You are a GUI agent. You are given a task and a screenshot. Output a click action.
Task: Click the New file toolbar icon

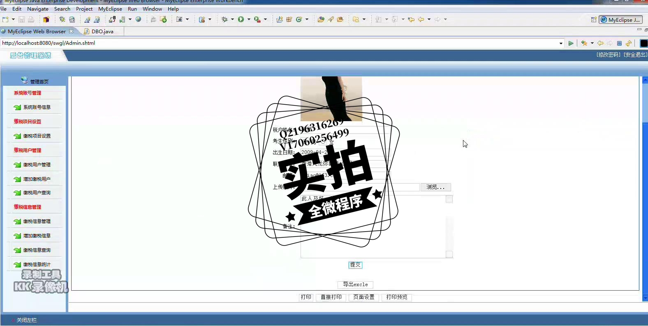[x=5, y=19]
